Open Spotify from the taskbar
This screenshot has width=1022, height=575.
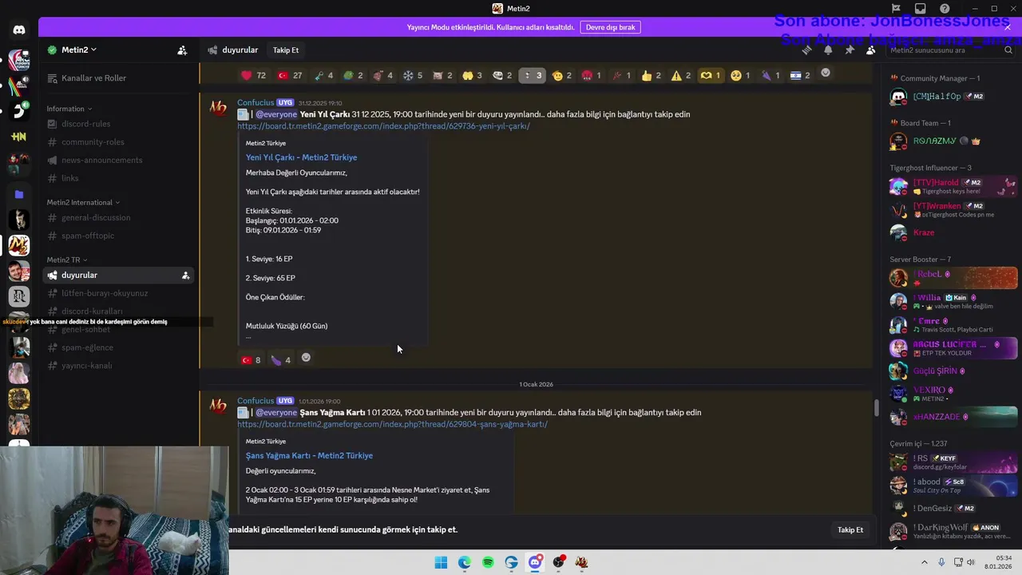tap(488, 562)
